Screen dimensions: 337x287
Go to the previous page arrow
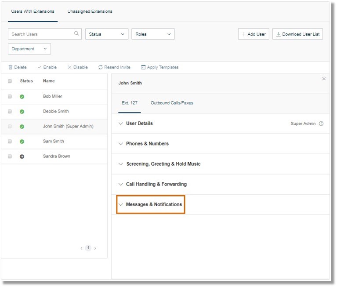pos(81,248)
